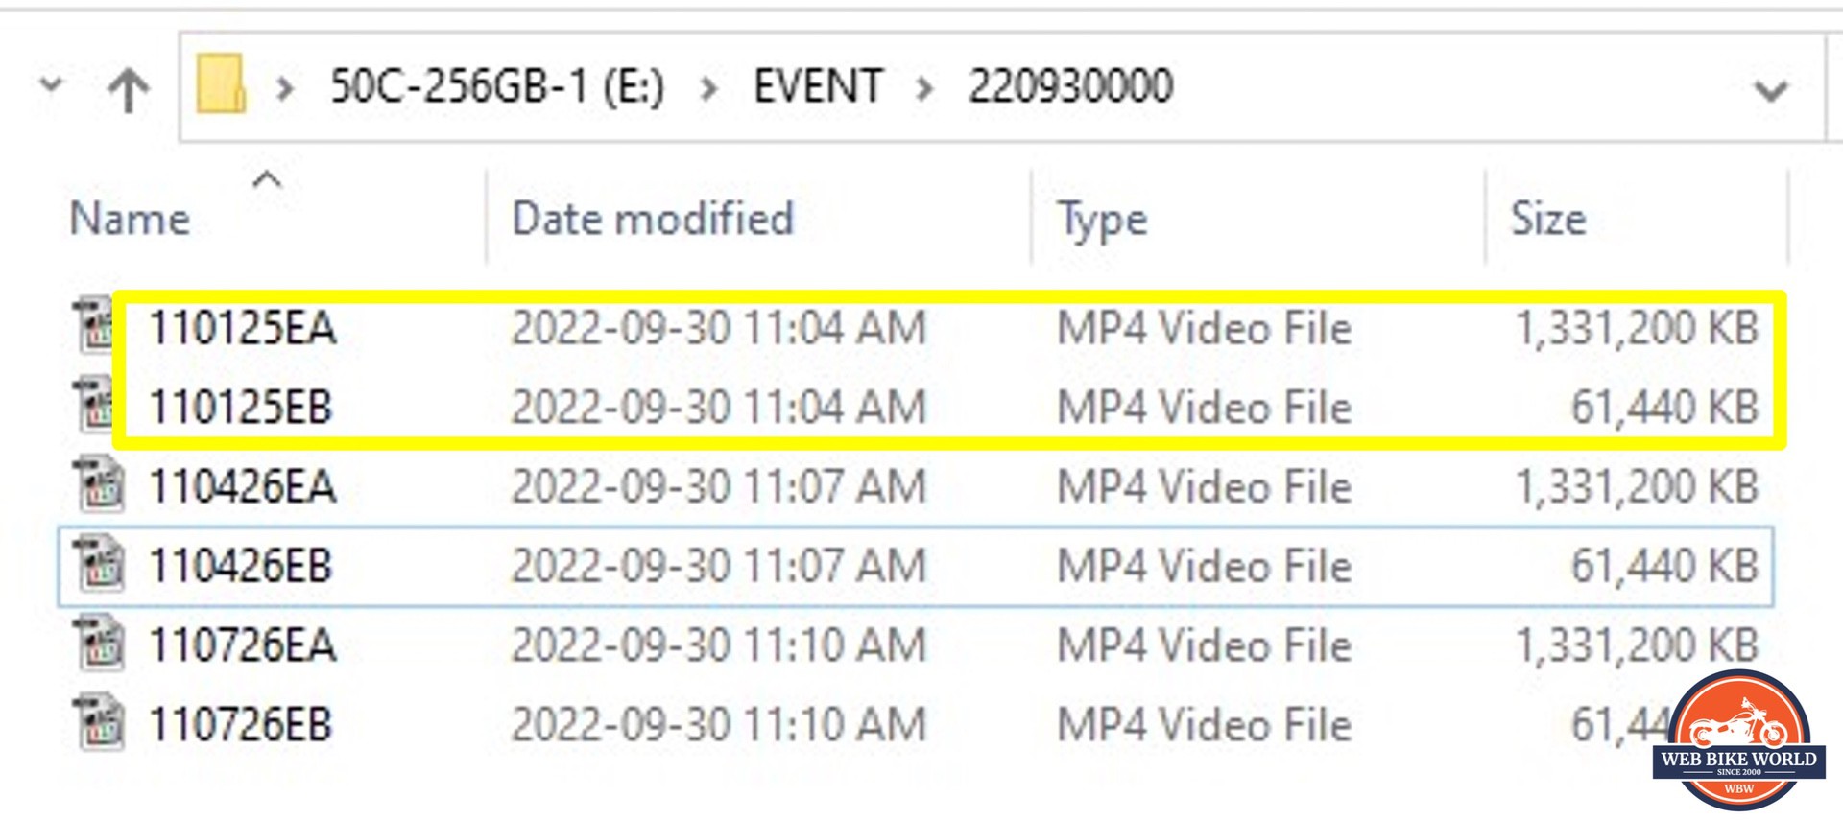Expand the chevron after EVENT in the path
Image resolution: width=1843 pixels, height=820 pixels.
click(924, 89)
